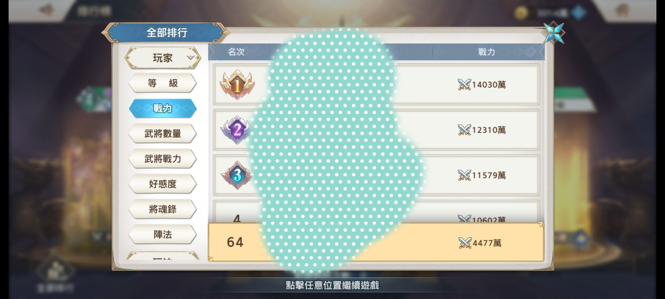
Task: Open the 武將數量 ranking
Action: [163, 133]
